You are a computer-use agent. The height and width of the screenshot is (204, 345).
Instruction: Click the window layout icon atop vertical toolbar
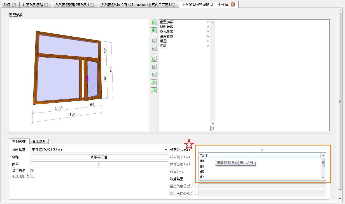[x=154, y=22]
